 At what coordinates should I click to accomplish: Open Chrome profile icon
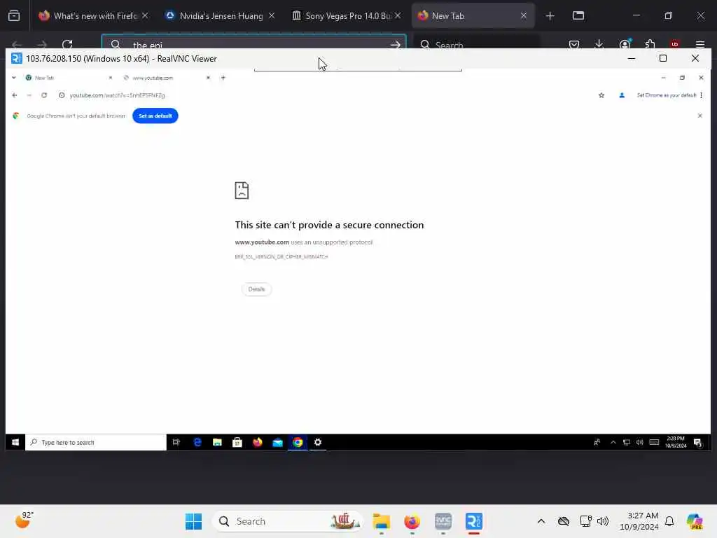coord(622,95)
